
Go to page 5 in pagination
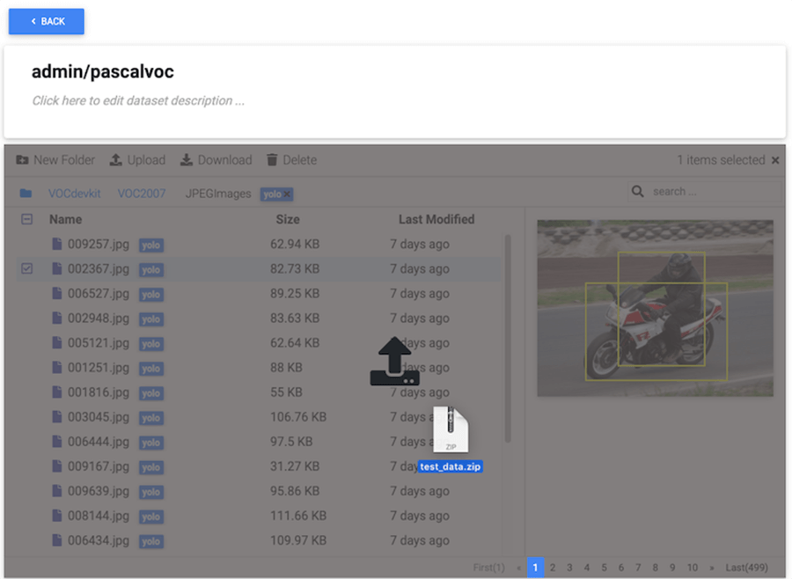pos(604,568)
